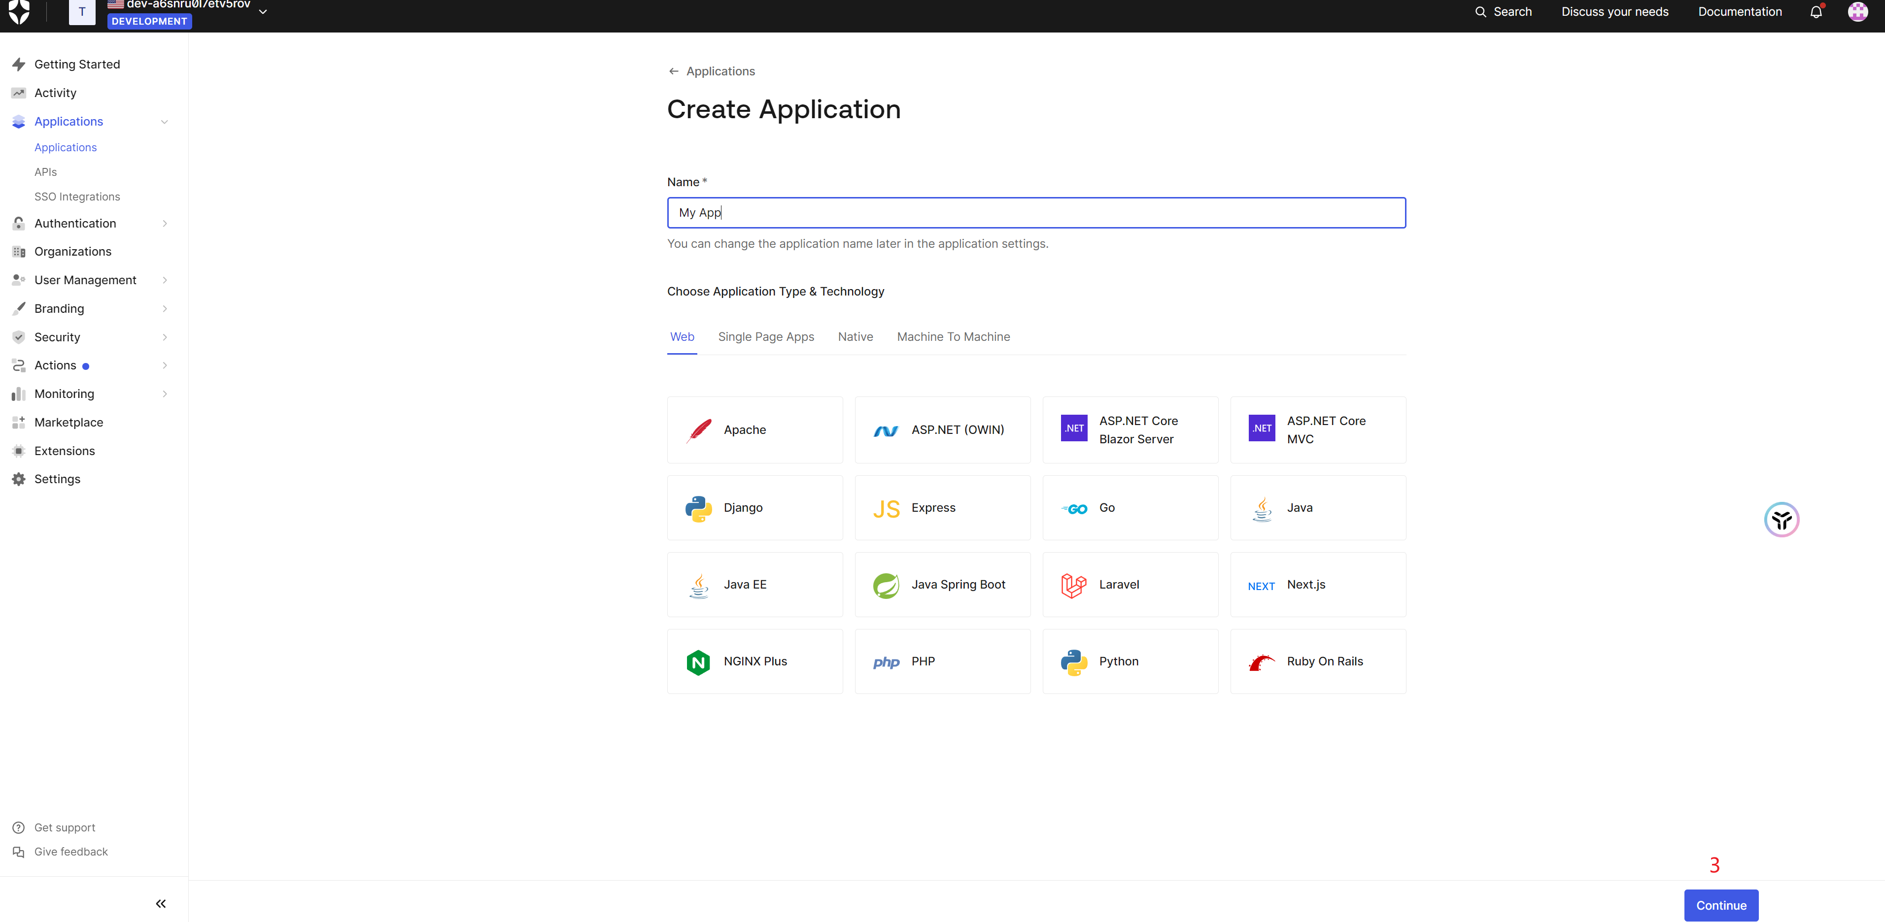This screenshot has height=922, width=1885.
Task: Expand Authentication section chevron
Action: click(x=165, y=223)
